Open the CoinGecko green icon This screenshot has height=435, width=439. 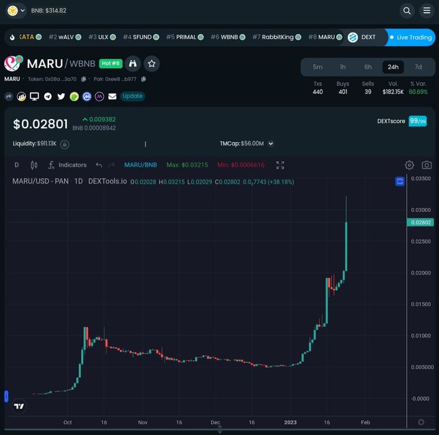(74, 97)
